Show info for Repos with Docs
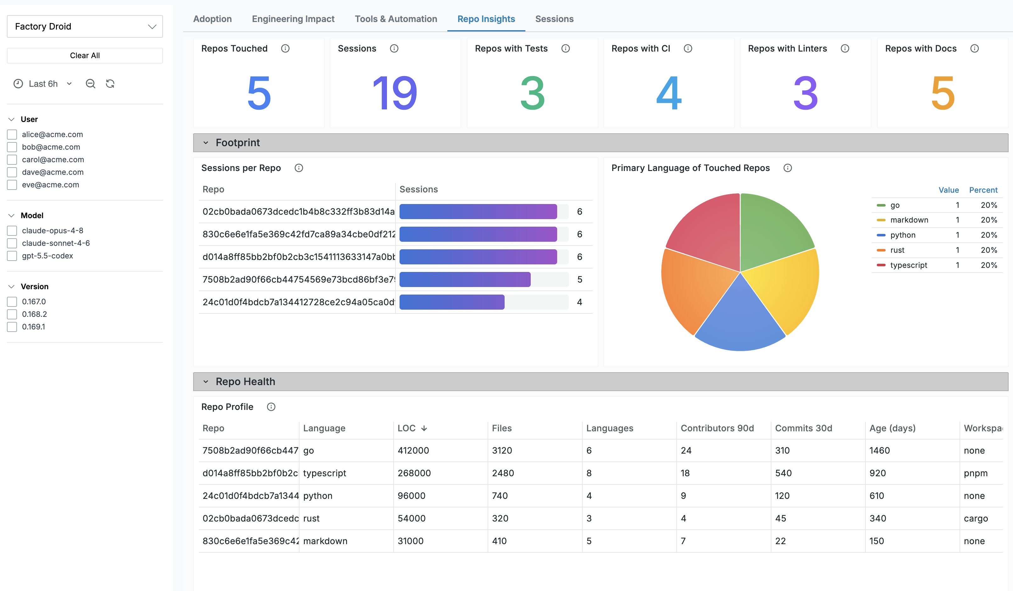Screen dimensions: 1013x591 974,49
